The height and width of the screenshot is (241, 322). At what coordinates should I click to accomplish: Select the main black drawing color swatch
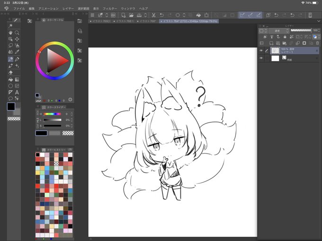(x=11, y=107)
